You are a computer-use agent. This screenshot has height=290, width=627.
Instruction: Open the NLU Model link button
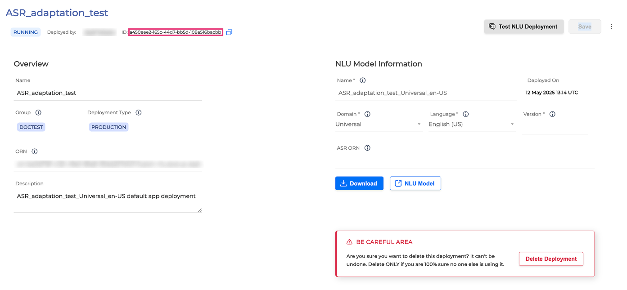[415, 183]
